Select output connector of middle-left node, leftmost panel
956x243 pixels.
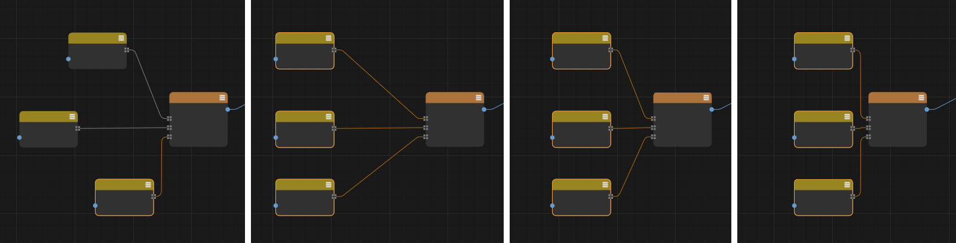[78, 128]
